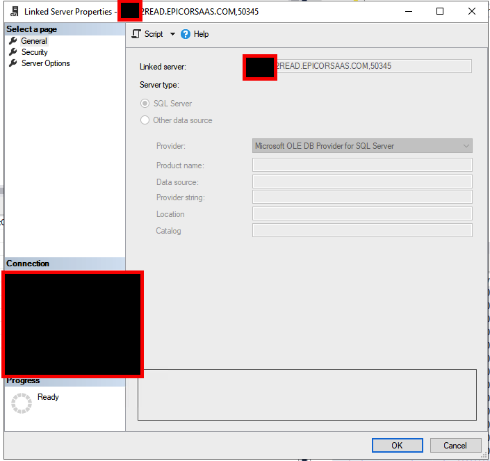The width and height of the screenshot is (490, 461).
Task: Select the SQL Server radio button
Action: tap(145, 104)
